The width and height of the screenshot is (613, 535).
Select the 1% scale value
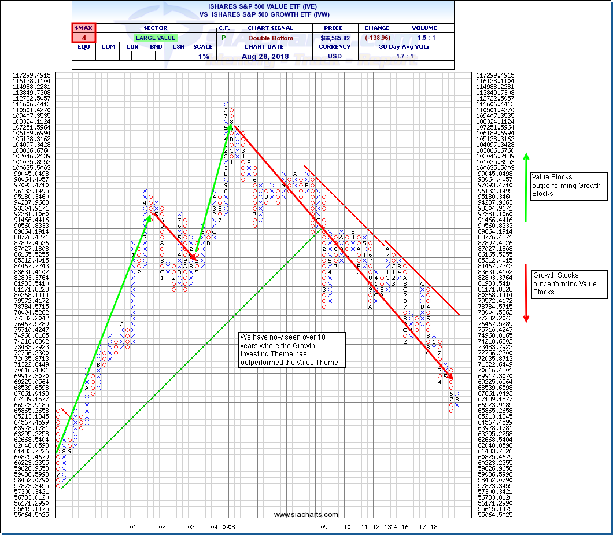pos(202,57)
